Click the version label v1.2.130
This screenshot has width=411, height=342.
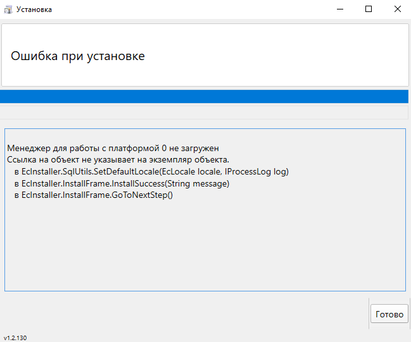[15, 338]
